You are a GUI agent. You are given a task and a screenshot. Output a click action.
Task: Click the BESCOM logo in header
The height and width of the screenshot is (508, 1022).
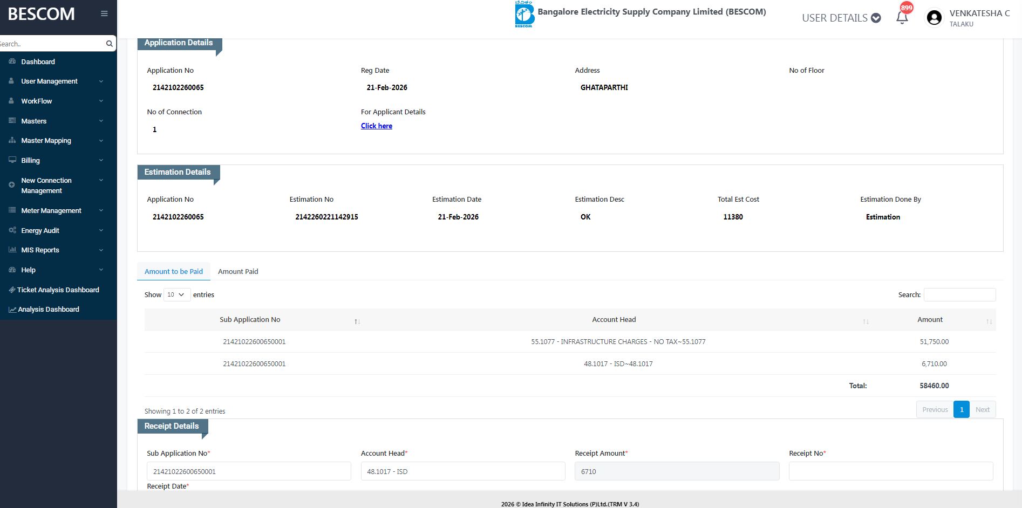click(524, 15)
